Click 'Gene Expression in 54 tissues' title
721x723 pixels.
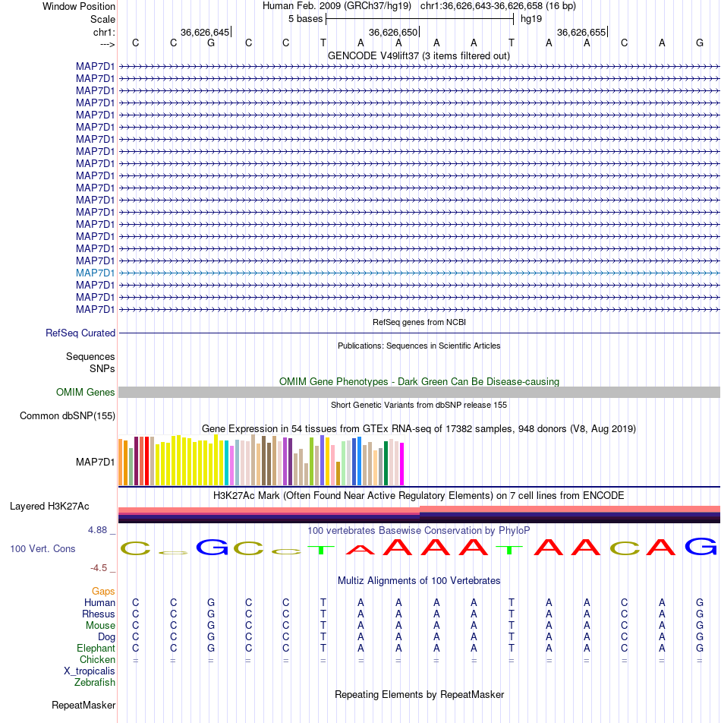tap(419, 428)
